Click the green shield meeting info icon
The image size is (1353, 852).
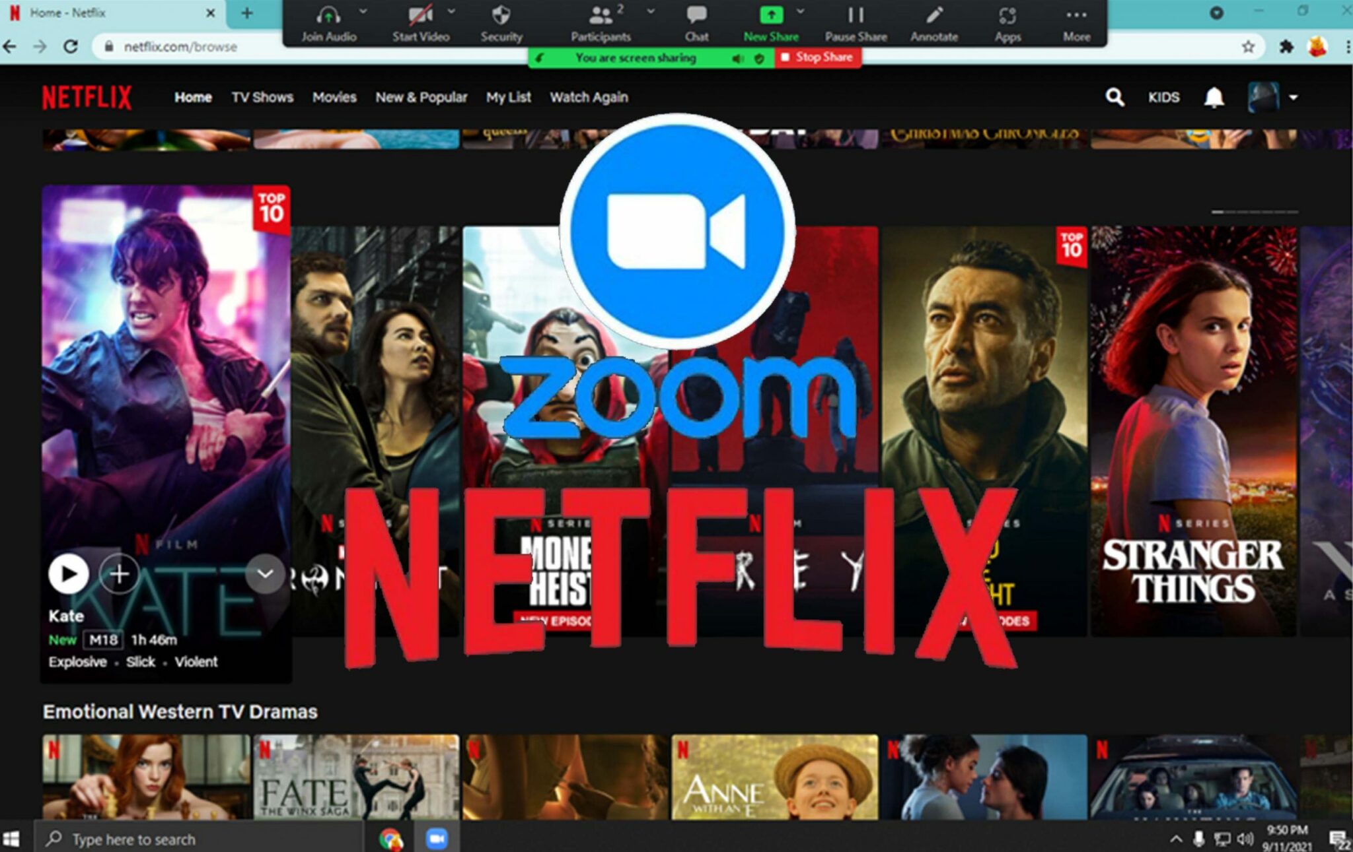759,59
